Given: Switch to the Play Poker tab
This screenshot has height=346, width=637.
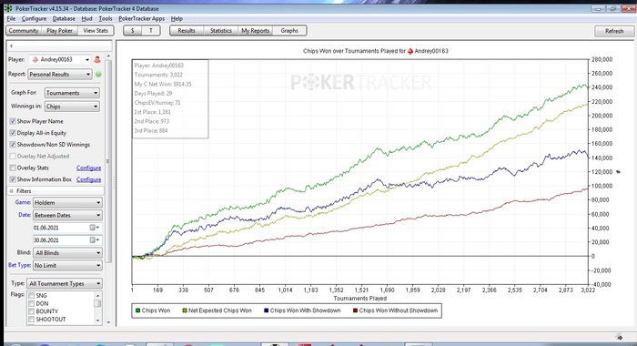Looking at the screenshot, I should tap(59, 30).
